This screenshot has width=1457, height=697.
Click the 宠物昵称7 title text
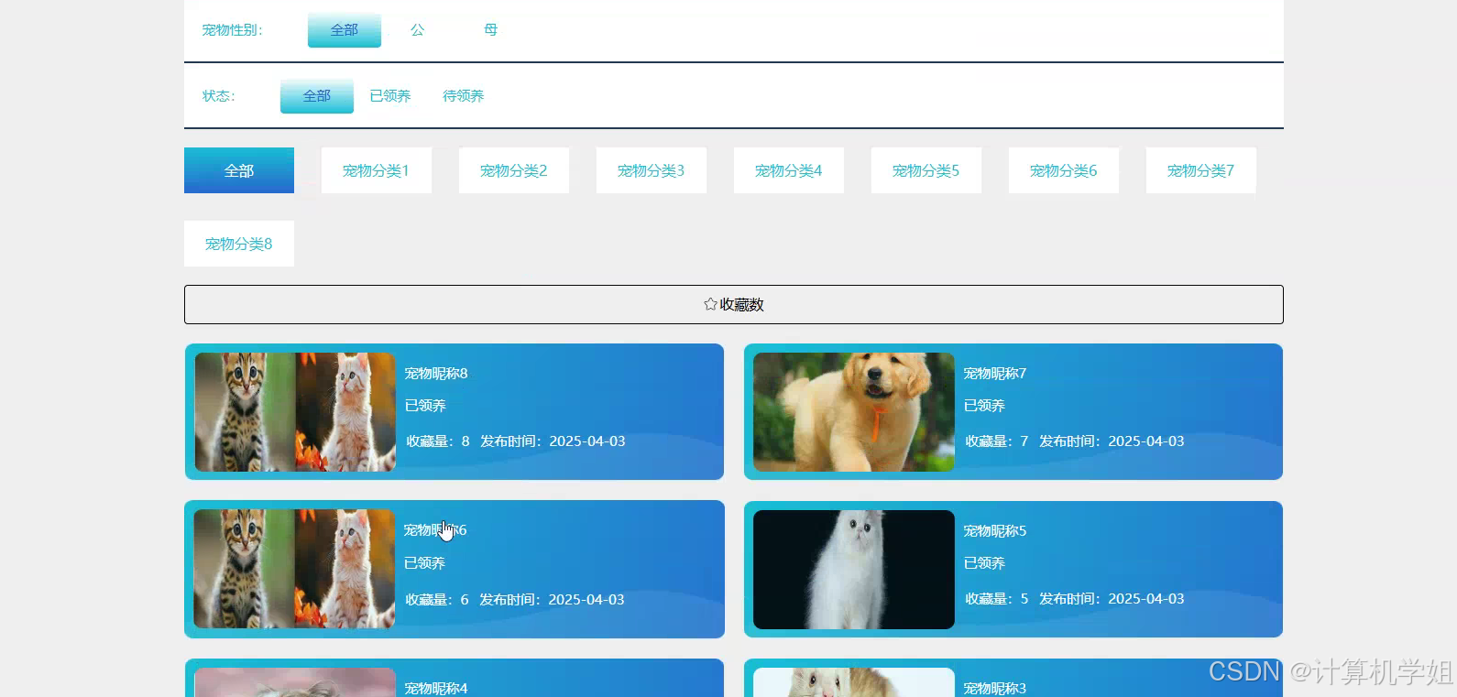click(995, 374)
